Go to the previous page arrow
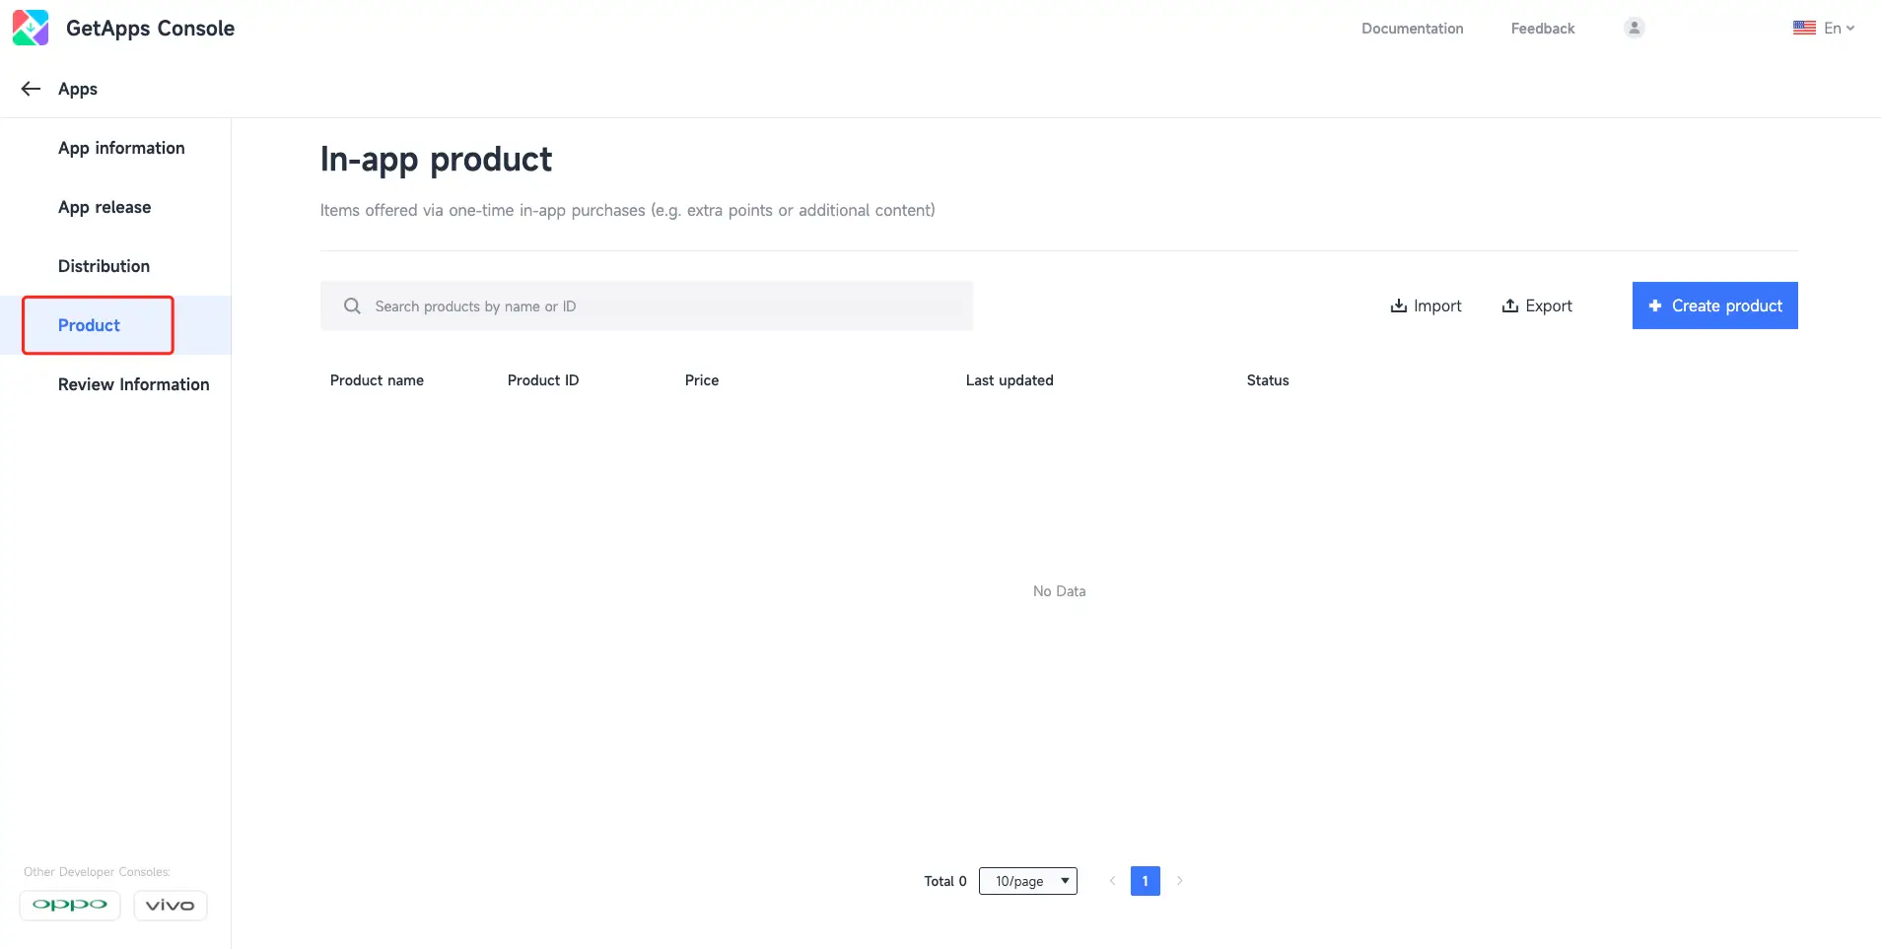Image resolution: width=1881 pixels, height=949 pixels. click(x=1112, y=881)
